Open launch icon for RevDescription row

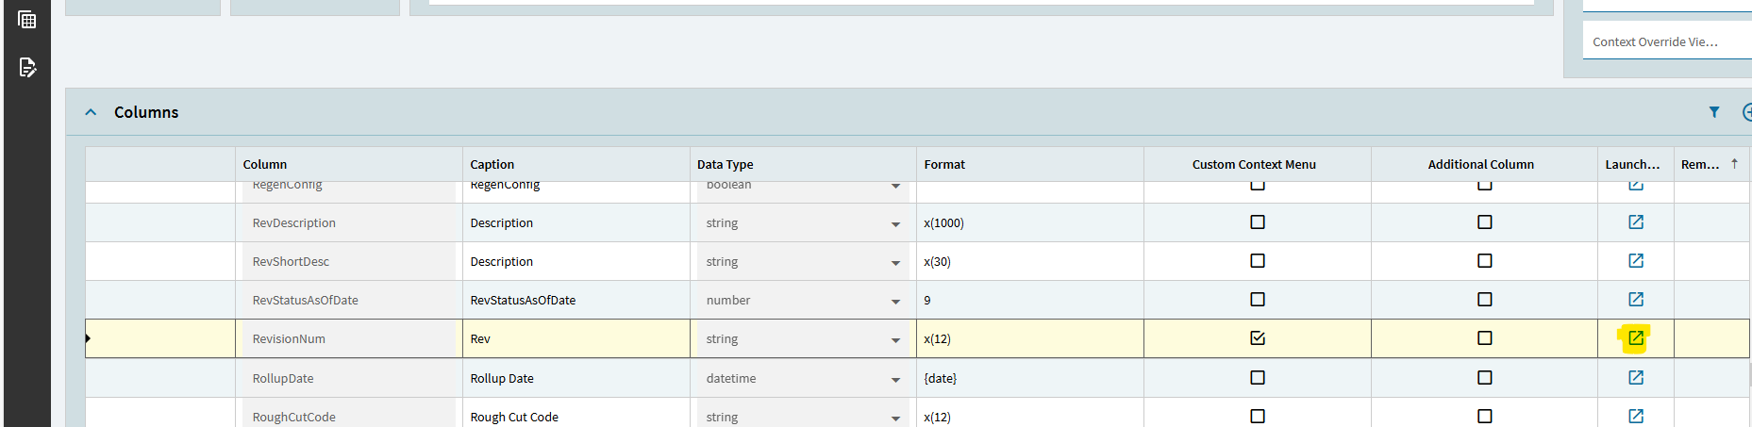click(x=1636, y=222)
